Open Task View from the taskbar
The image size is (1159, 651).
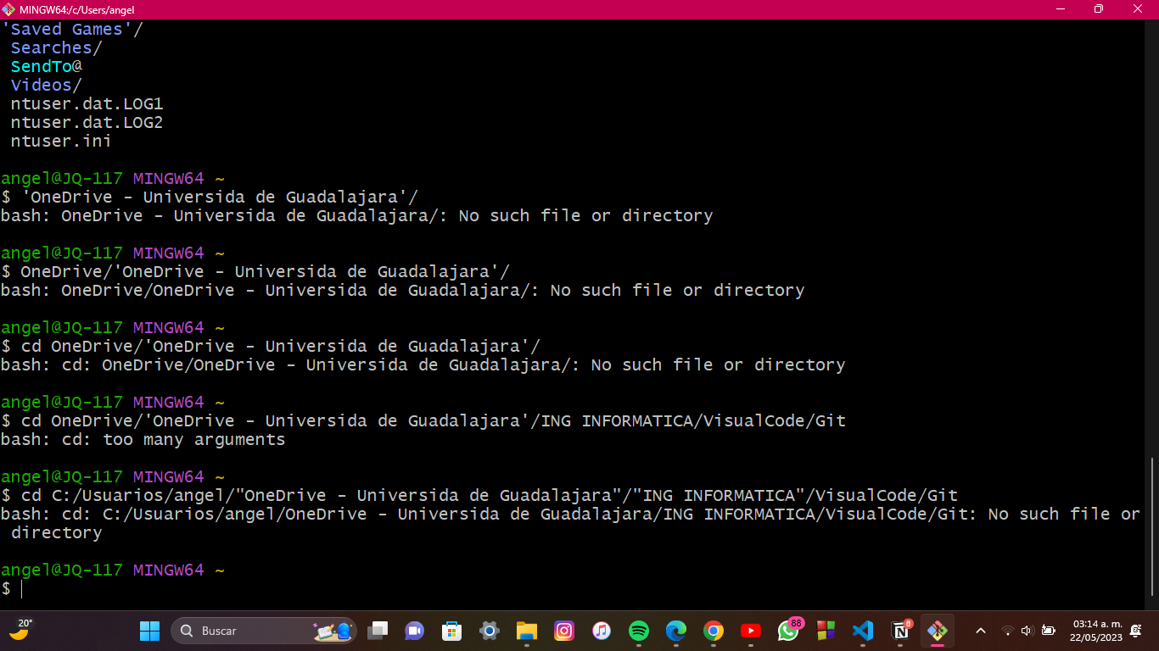coord(378,631)
